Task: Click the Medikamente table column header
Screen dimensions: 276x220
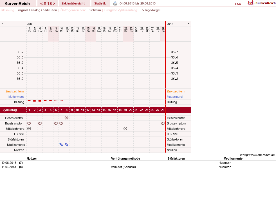Action: pyautogui.click(x=233, y=158)
